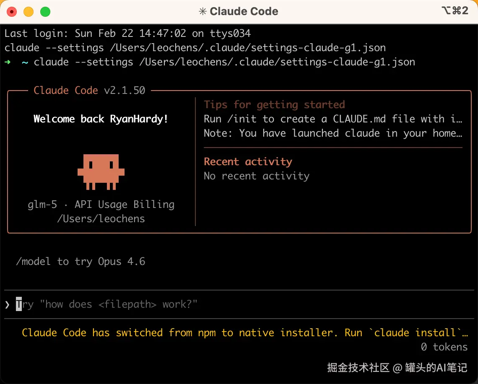
Task: Click the "Tips for getting started" heading
Action: pos(274,104)
